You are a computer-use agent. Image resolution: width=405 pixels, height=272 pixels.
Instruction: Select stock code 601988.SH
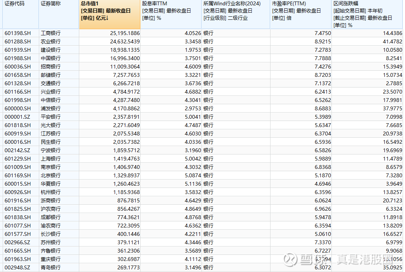(x=18, y=58)
